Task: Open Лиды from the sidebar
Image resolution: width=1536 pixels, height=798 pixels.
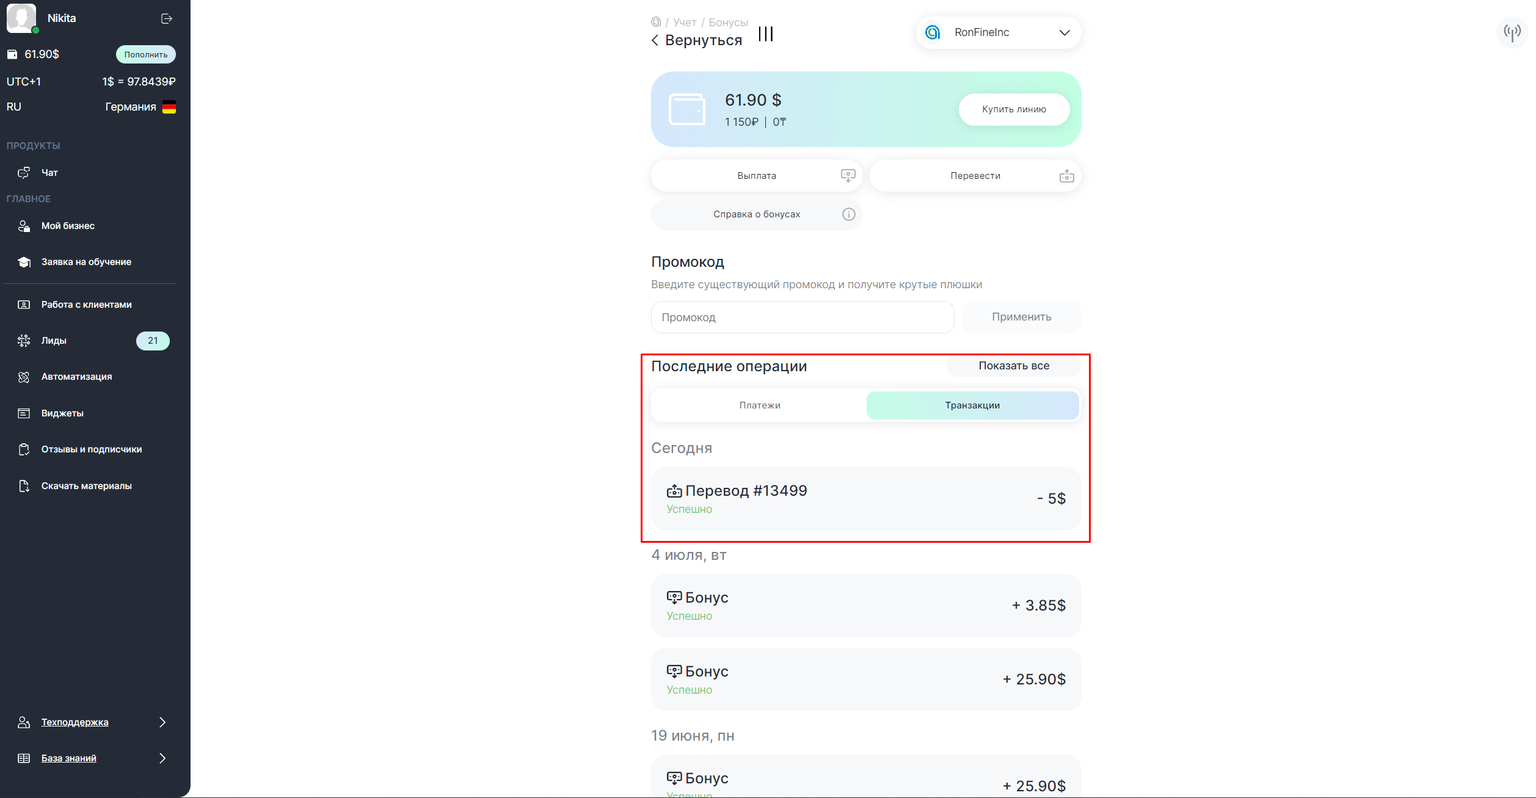Action: (54, 341)
